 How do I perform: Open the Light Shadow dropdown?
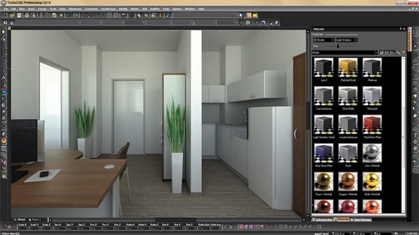347,40
